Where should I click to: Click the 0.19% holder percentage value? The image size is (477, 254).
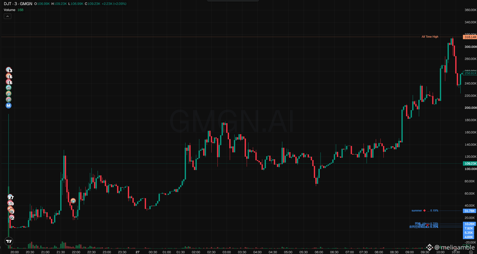click(434, 210)
